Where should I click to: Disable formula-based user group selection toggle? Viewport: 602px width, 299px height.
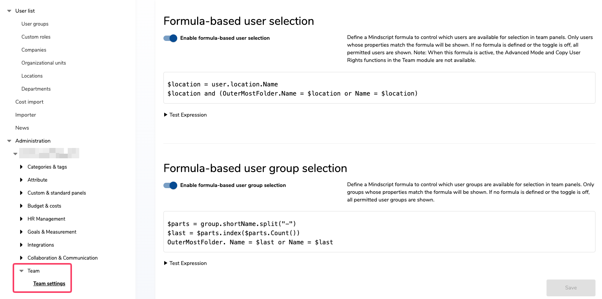click(x=170, y=185)
